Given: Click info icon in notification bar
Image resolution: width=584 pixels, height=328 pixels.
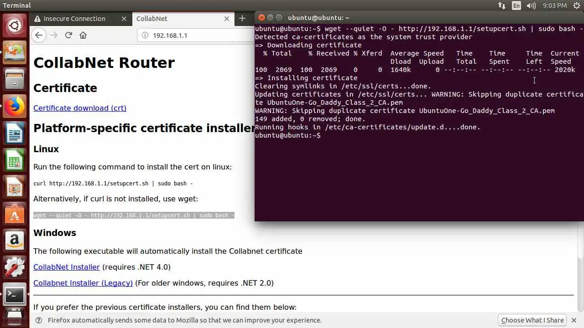Looking at the screenshot, I should pos(39,320).
